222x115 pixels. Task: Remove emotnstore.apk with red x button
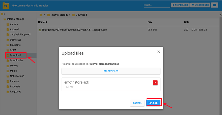point(155,83)
